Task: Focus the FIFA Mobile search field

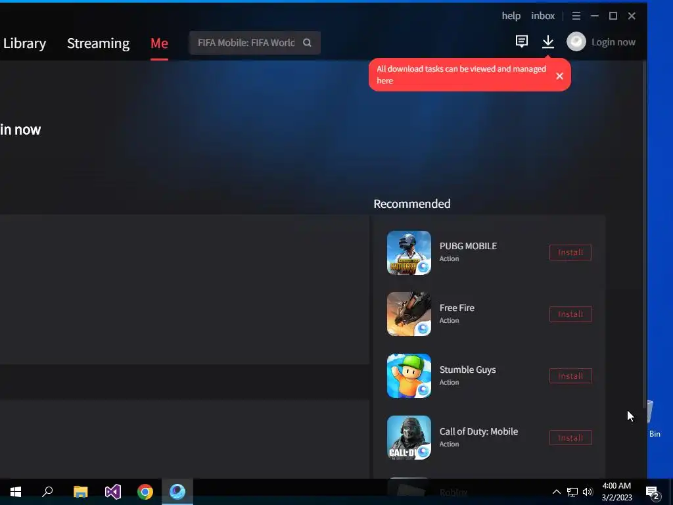Action: click(x=255, y=43)
